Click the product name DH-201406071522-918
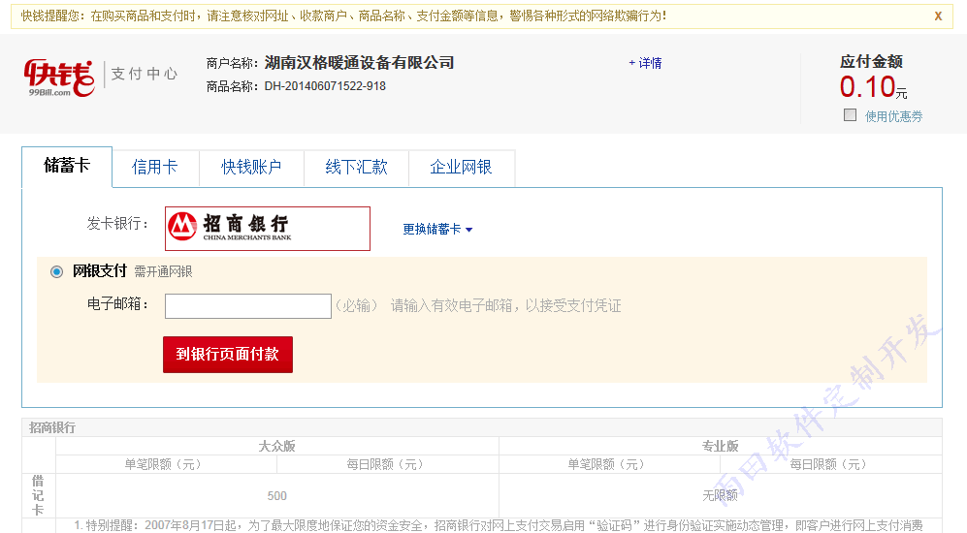Image resolution: width=967 pixels, height=533 pixels. (325, 86)
